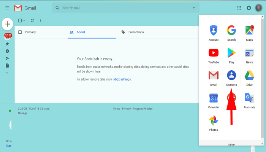Click the Compose plus button
266x152 pixels.
click(7, 24)
